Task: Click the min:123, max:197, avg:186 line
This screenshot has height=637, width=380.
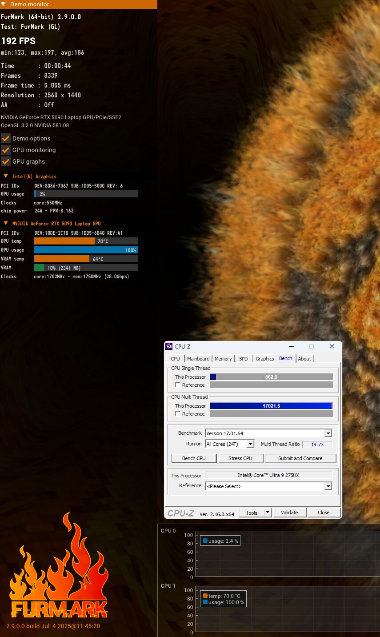Action: point(43,52)
